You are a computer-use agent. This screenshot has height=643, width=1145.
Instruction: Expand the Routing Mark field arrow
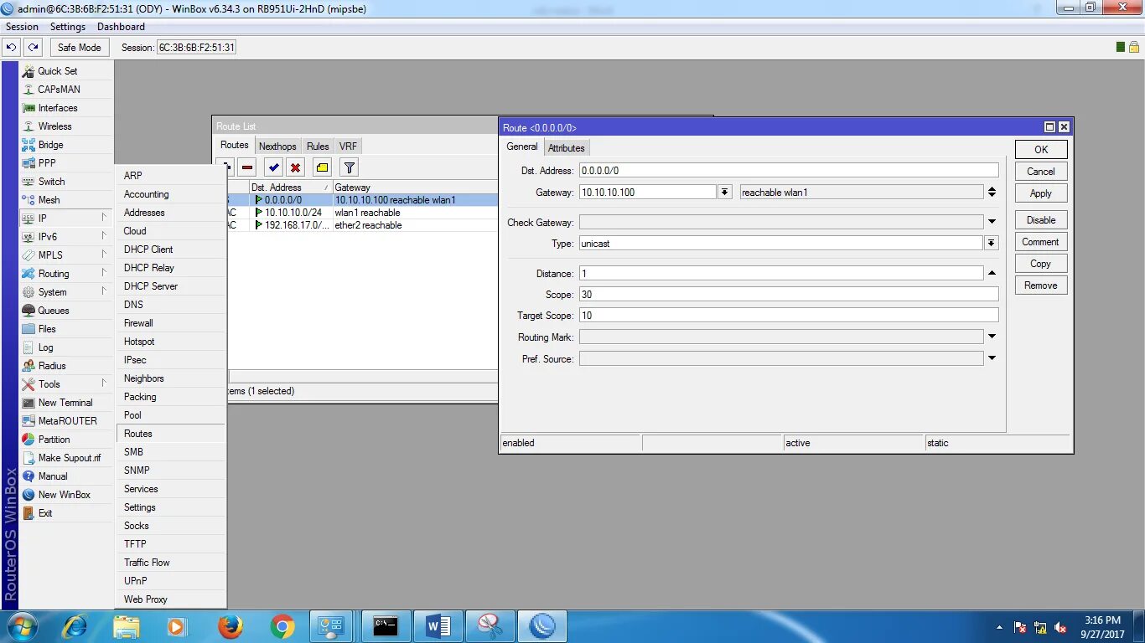pyautogui.click(x=992, y=337)
